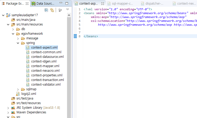This screenshot has width=197, height=118.
Task: Collapse the sampleuiadapter17 project node
Action: pyautogui.click(x=3, y=15)
